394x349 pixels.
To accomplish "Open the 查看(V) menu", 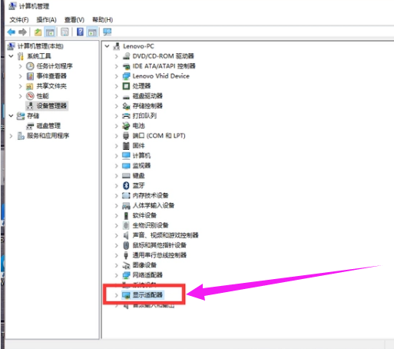I will (x=74, y=20).
